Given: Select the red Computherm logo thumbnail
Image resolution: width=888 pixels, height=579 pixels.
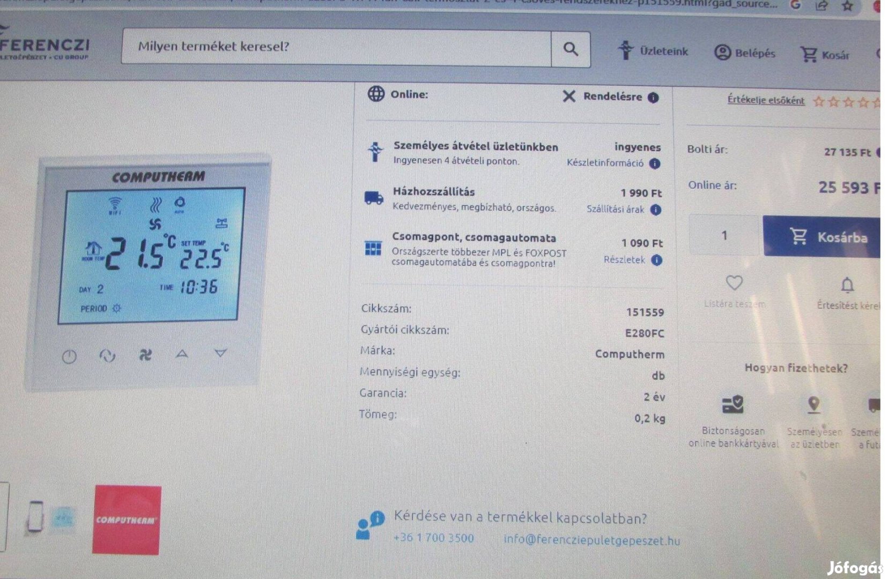Looking at the screenshot, I should 127,519.
